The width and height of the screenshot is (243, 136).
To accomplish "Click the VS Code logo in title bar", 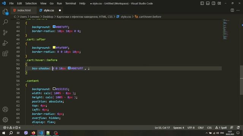I will coord(4,3).
